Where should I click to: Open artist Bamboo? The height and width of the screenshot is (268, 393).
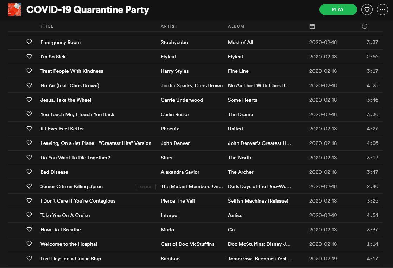click(170, 259)
